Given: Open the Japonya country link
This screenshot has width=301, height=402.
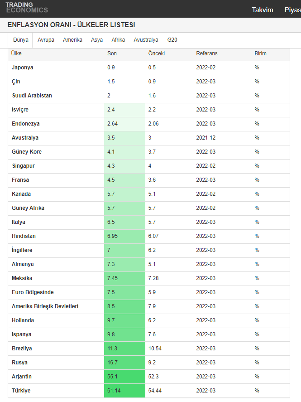Looking at the screenshot, I should (23, 68).
